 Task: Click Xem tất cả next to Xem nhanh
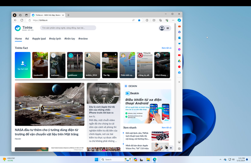click(166, 128)
